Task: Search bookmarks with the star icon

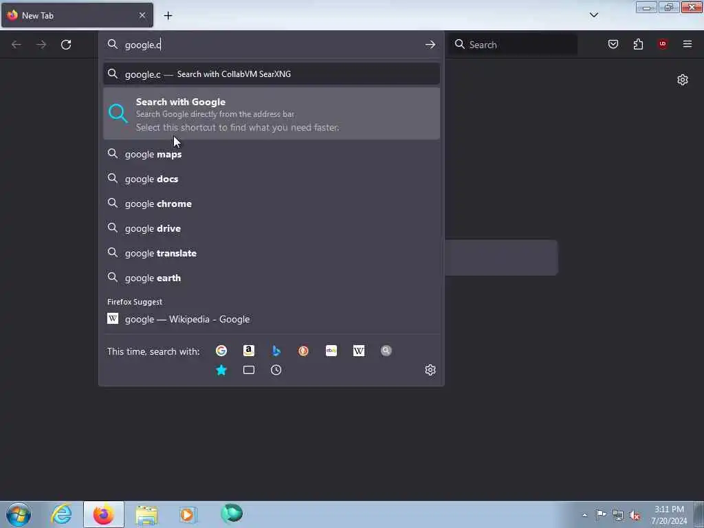Action: (x=221, y=370)
